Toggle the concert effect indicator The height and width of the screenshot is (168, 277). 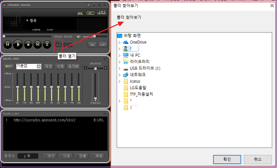tap(102, 12)
